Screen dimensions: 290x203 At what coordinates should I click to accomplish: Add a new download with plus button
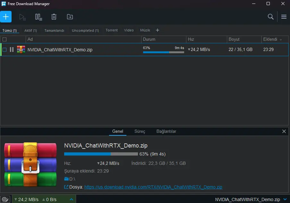(x=6, y=17)
